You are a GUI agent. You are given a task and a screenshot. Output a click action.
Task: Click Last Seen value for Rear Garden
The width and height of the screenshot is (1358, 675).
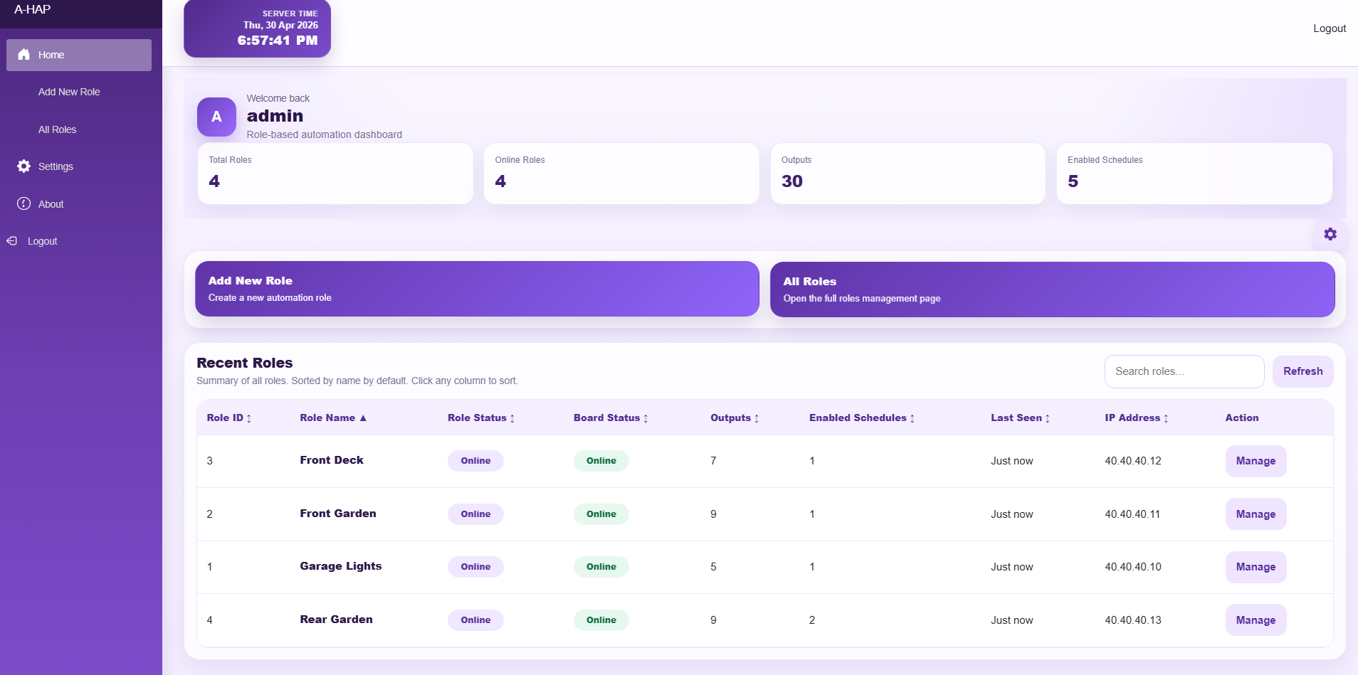1012,620
